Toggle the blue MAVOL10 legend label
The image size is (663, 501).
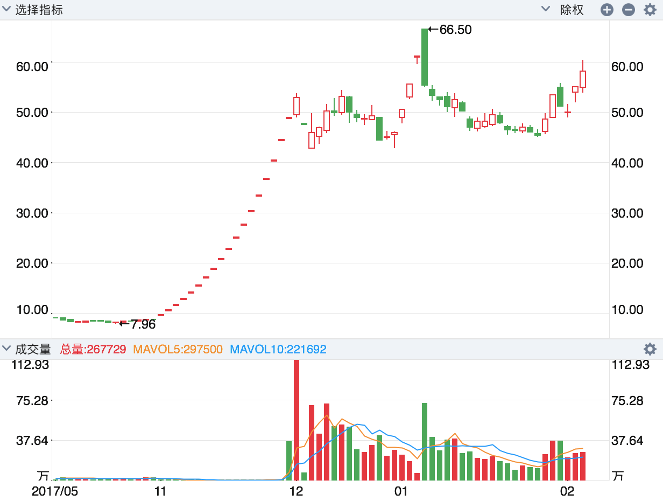278,349
